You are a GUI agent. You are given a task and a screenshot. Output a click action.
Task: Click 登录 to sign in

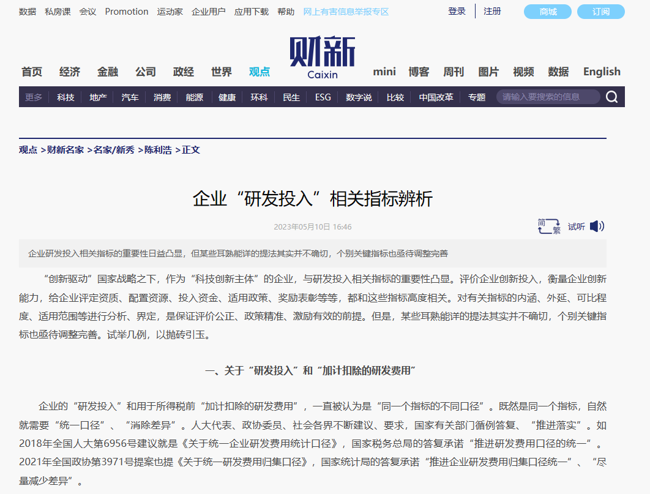456,11
